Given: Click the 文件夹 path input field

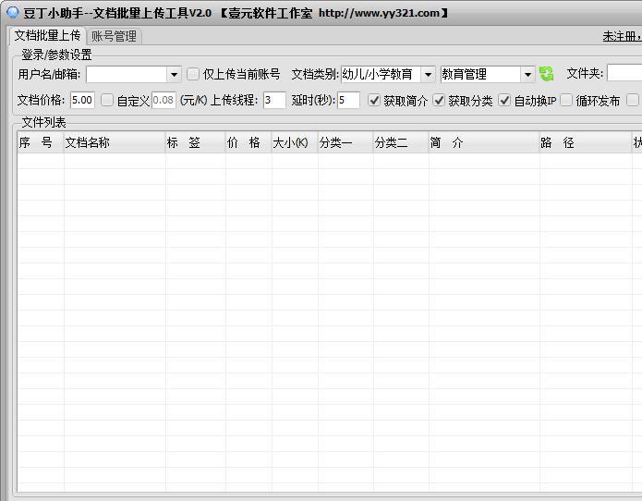Looking at the screenshot, I should pos(624,74).
